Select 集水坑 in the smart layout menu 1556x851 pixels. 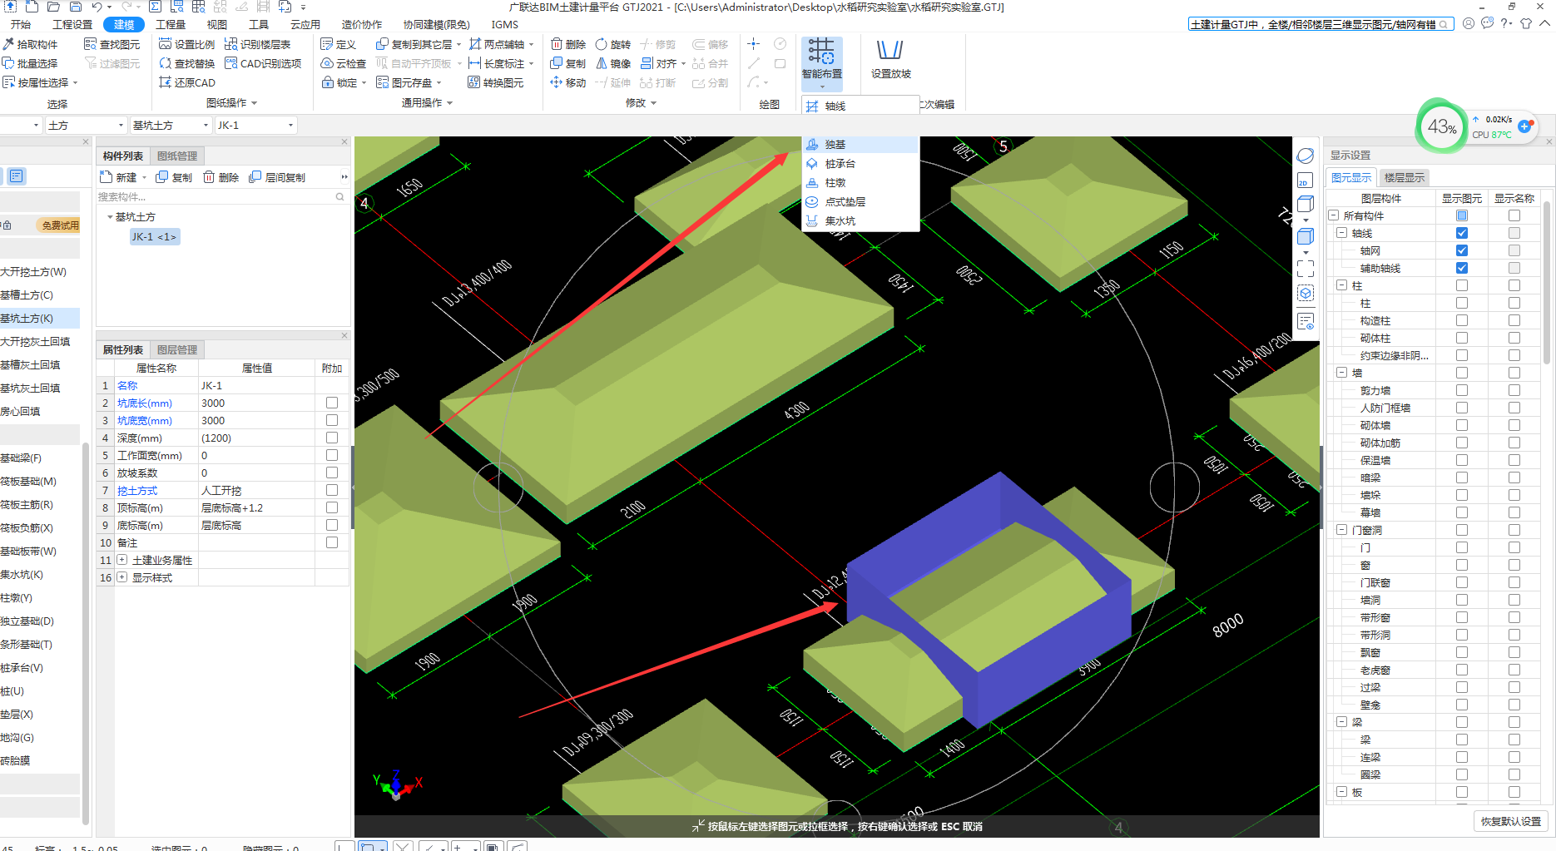860,221
